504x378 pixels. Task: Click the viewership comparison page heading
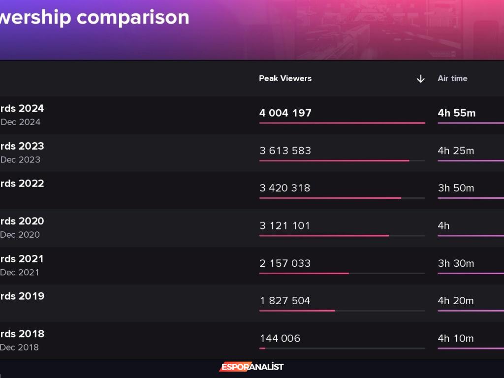(x=94, y=17)
